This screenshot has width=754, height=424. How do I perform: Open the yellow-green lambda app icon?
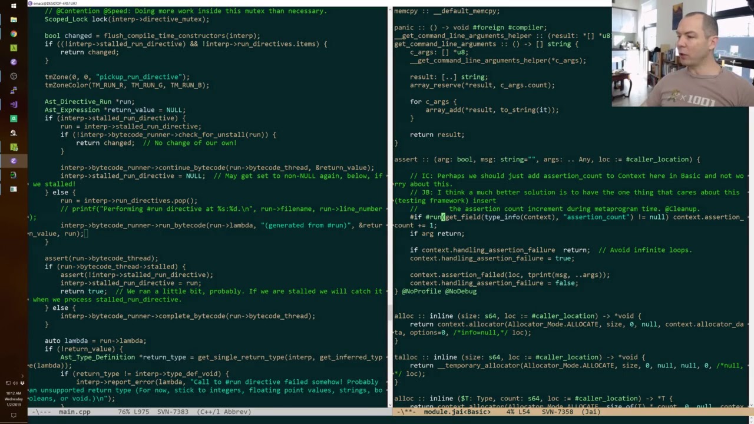[14, 147]
